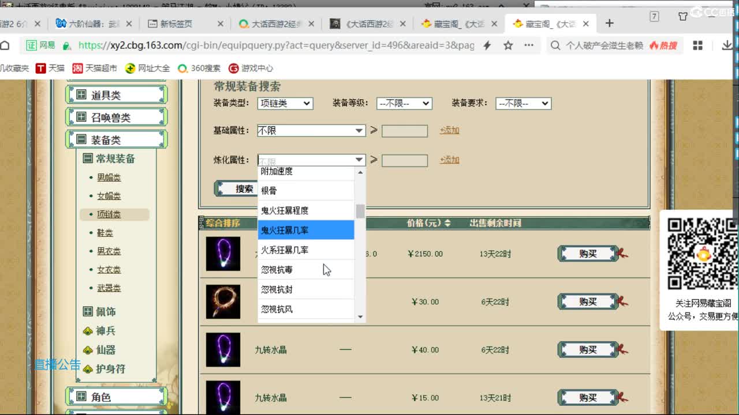This screenshot has height=415, width=739.
Task: Click 购买 for the ¥40.00 九转水晶
Action: click(588, 350)
